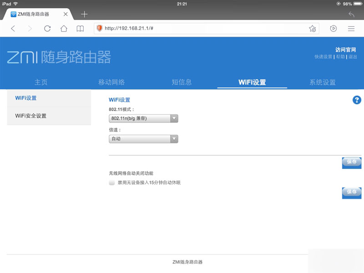
Task: Click the upper 保存 save button
Action: [x=351, y=162]
